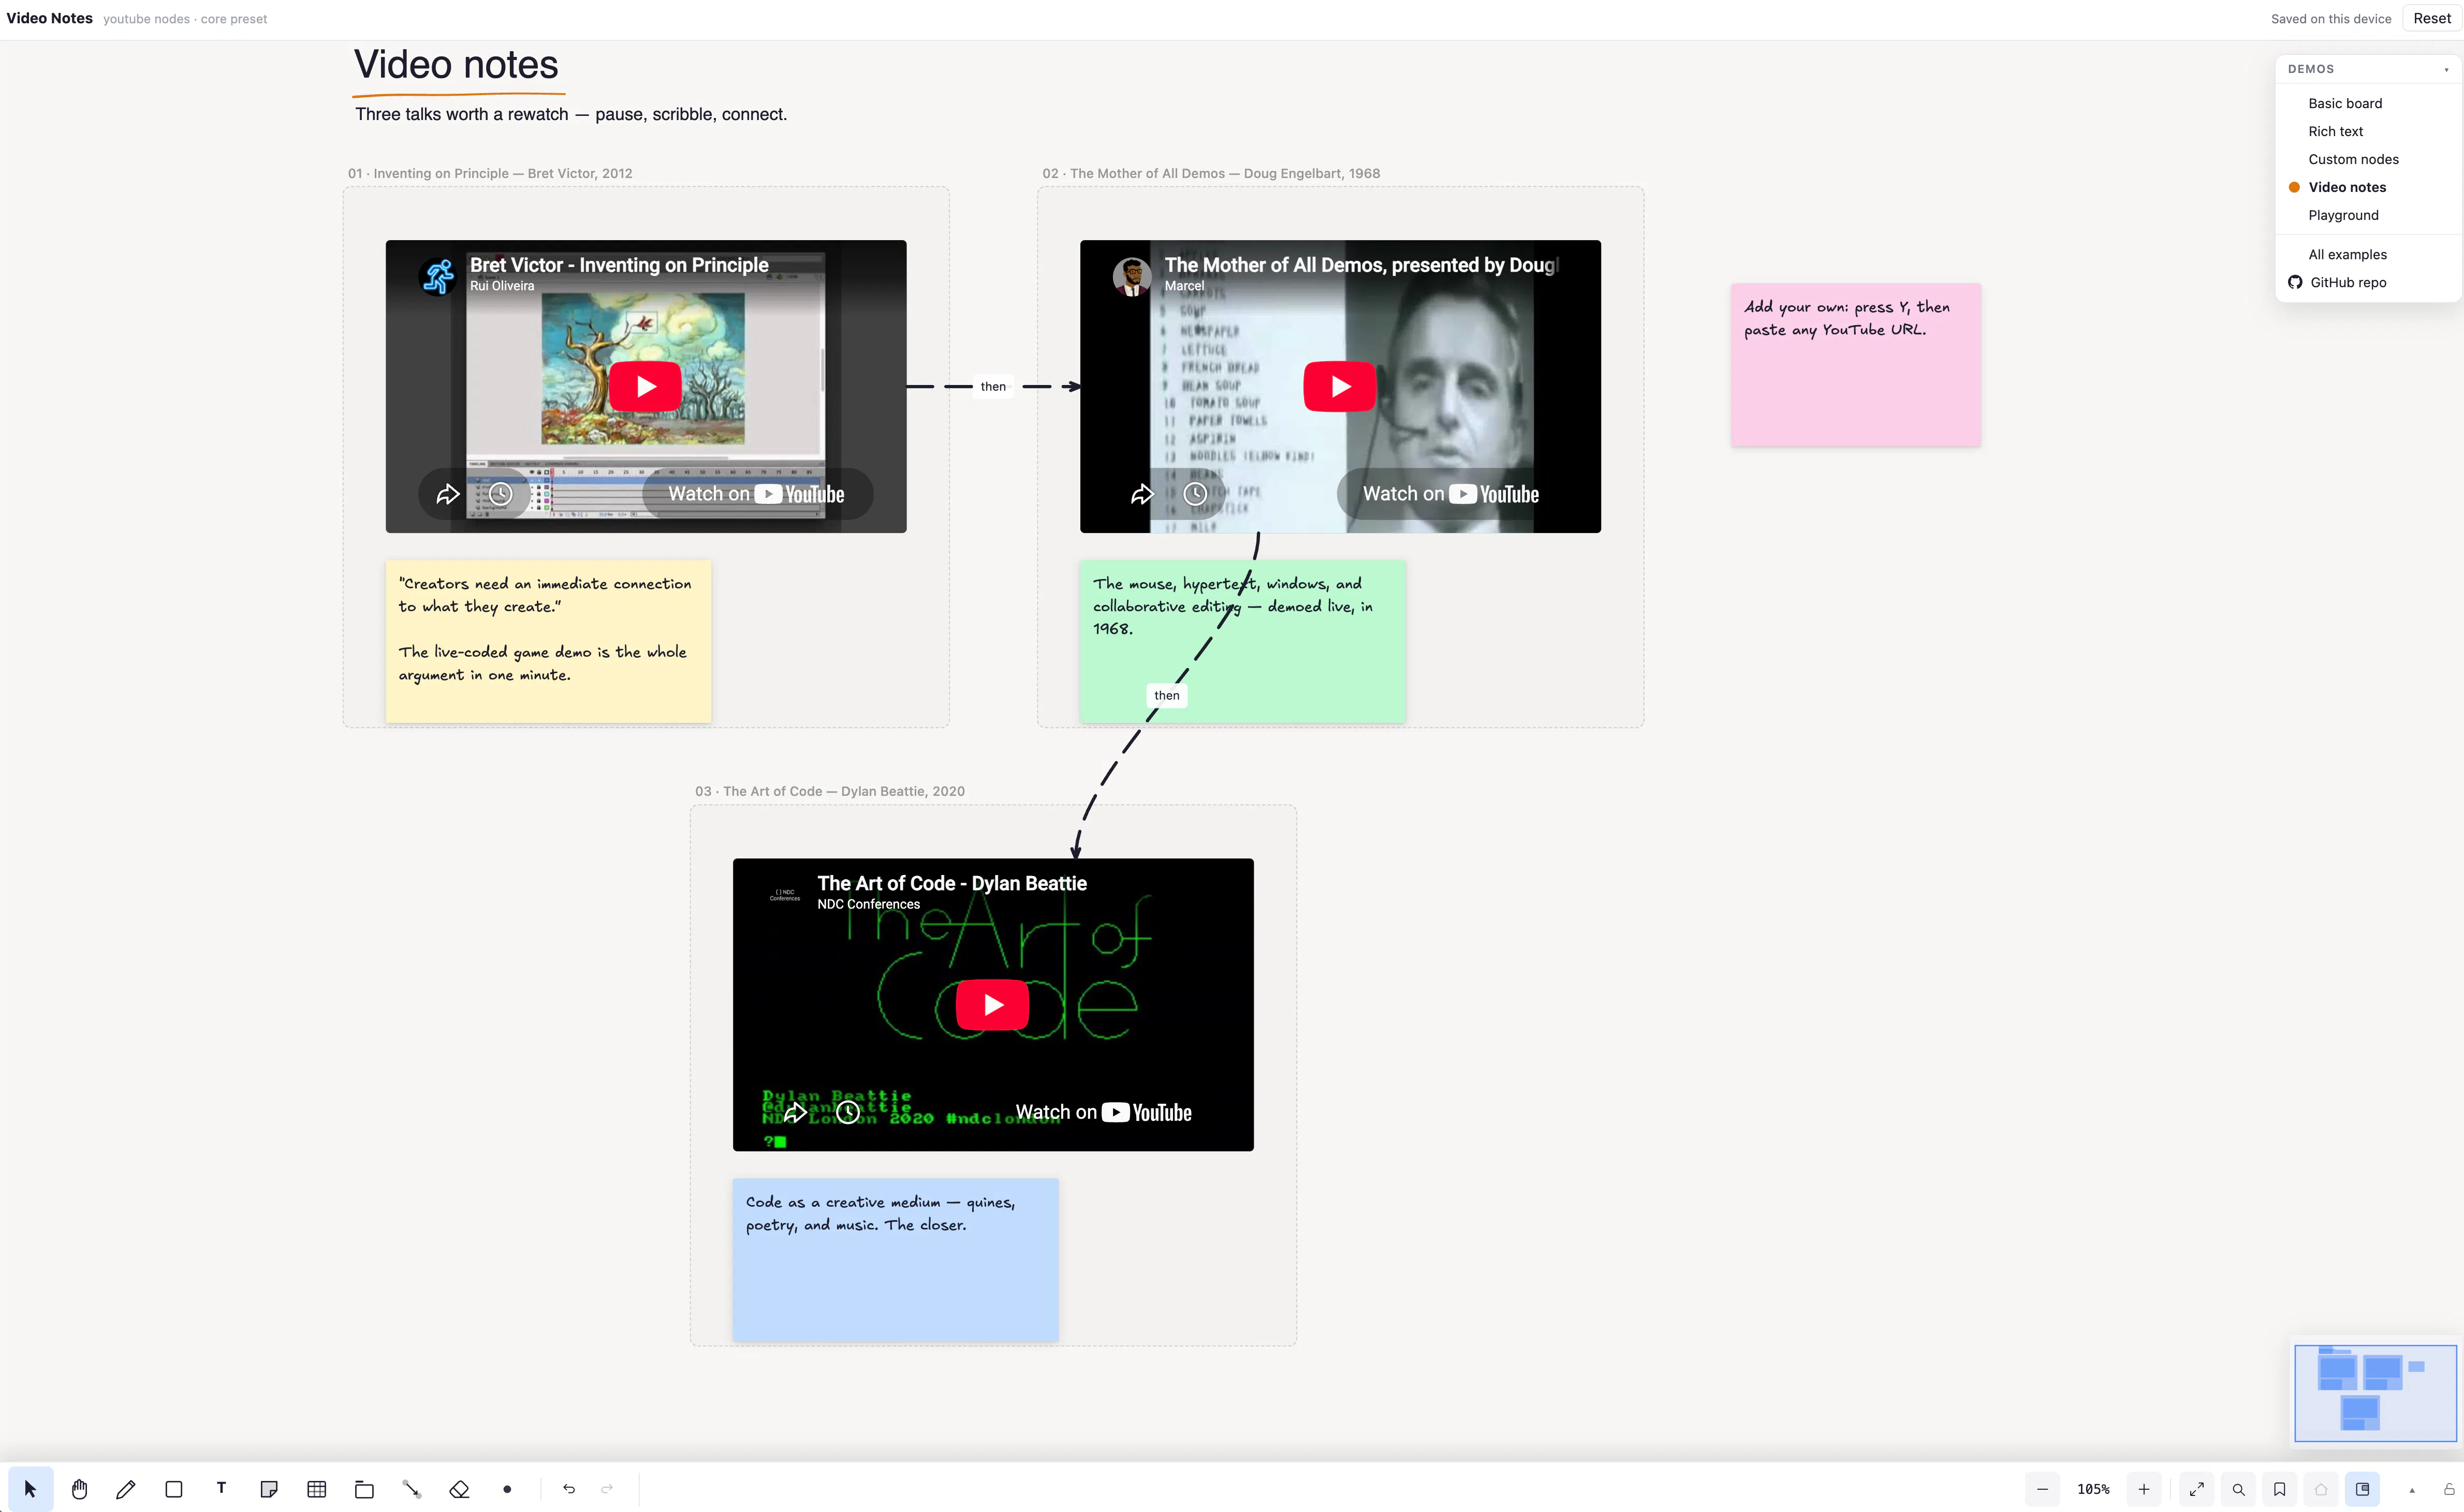Zoom in with the plus button

(x=2144, y=1489)
